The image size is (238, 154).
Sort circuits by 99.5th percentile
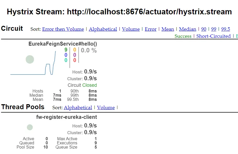(226, 29)
